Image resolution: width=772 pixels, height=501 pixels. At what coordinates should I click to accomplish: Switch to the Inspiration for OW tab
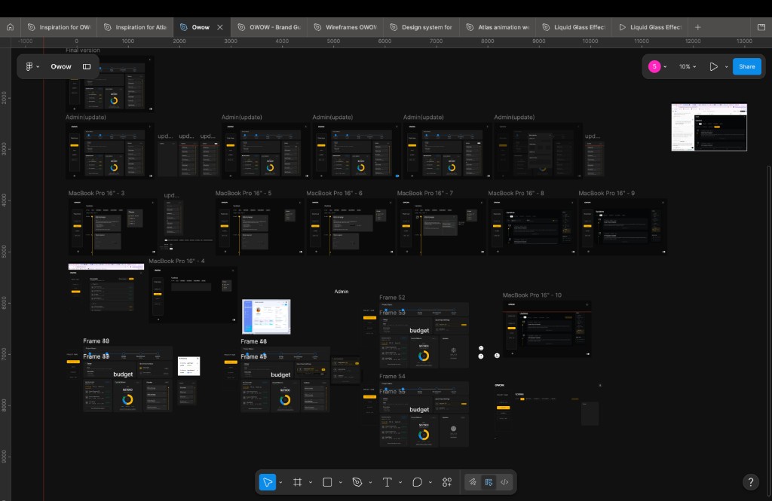pyautogui.click(x=59, y=27)
